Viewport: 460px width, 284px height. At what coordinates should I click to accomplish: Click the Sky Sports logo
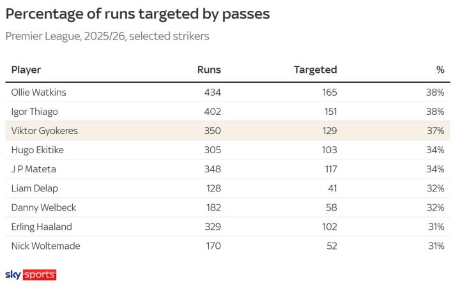tap(31, 274)
